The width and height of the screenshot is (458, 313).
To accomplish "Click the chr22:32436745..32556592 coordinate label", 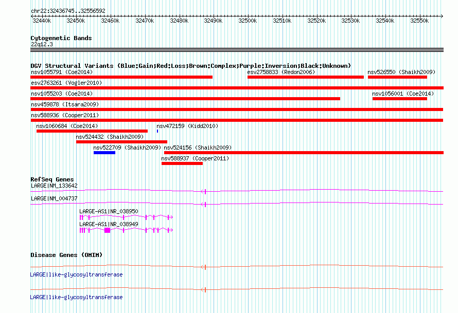I will [68, 11].
